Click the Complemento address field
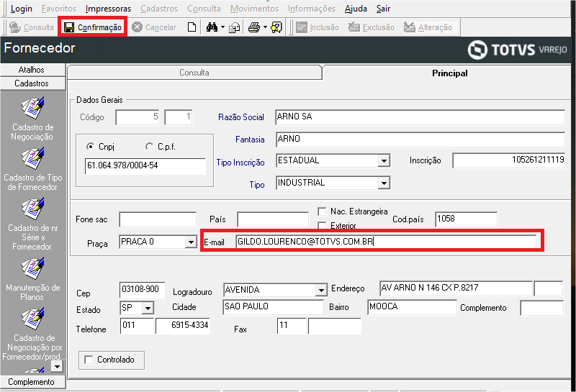The width and height of the screenshot is (576, 392). 542,308
